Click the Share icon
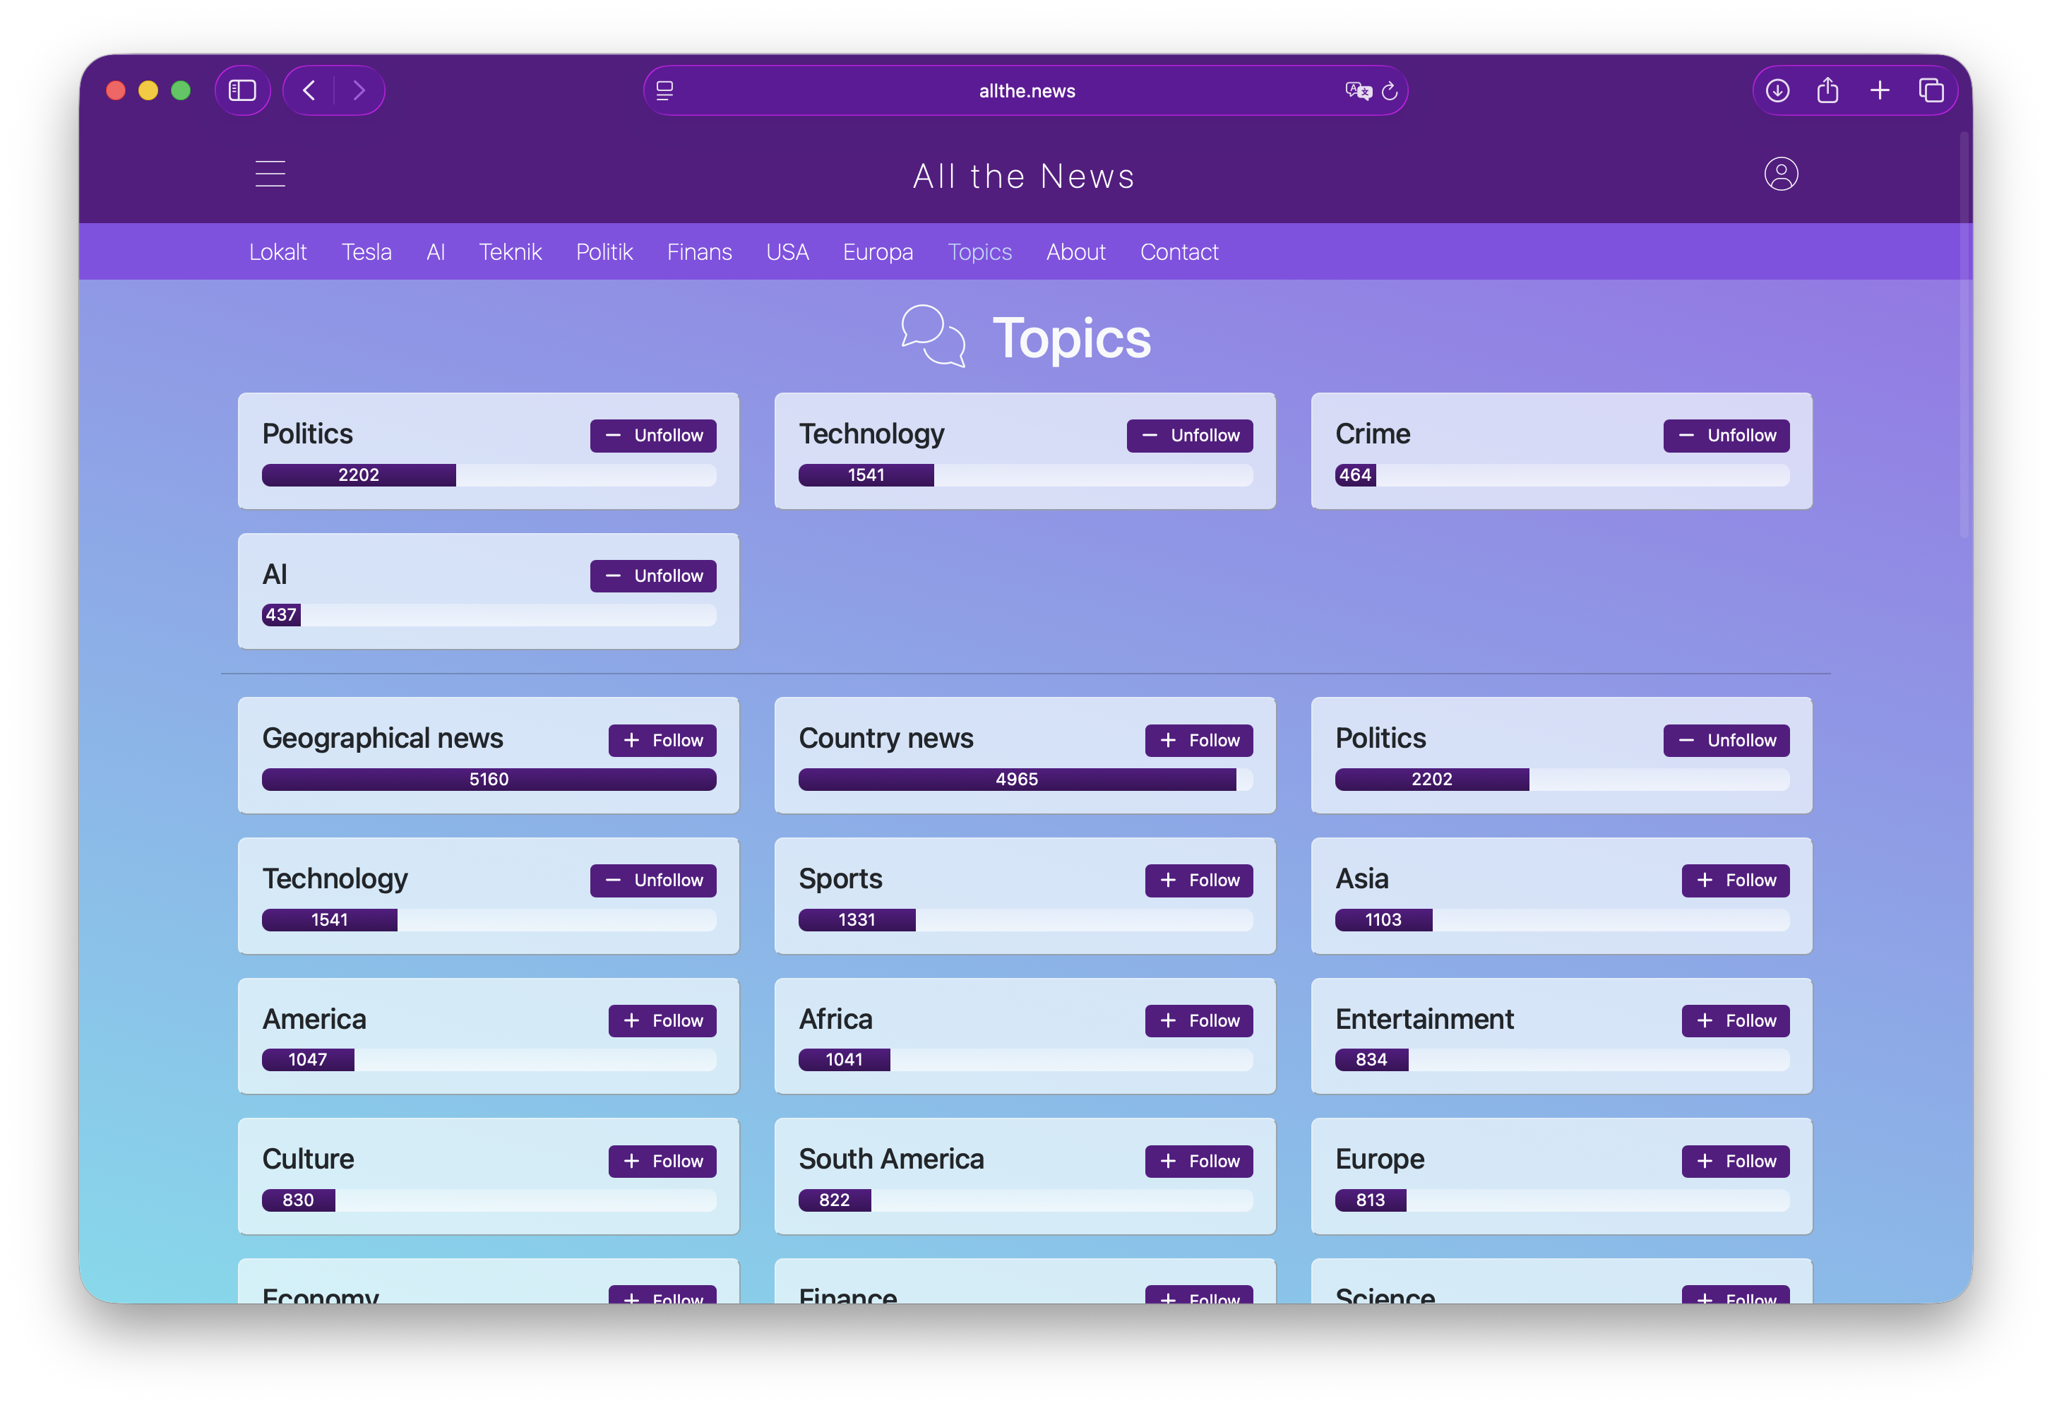 [x=1829, y=90]
